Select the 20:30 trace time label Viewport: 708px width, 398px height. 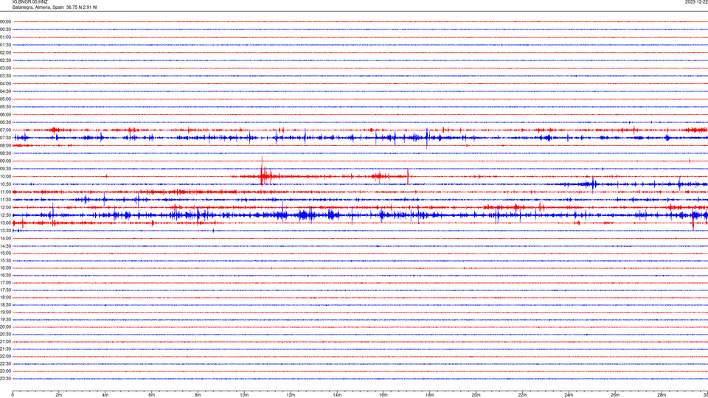click(5, 335)
